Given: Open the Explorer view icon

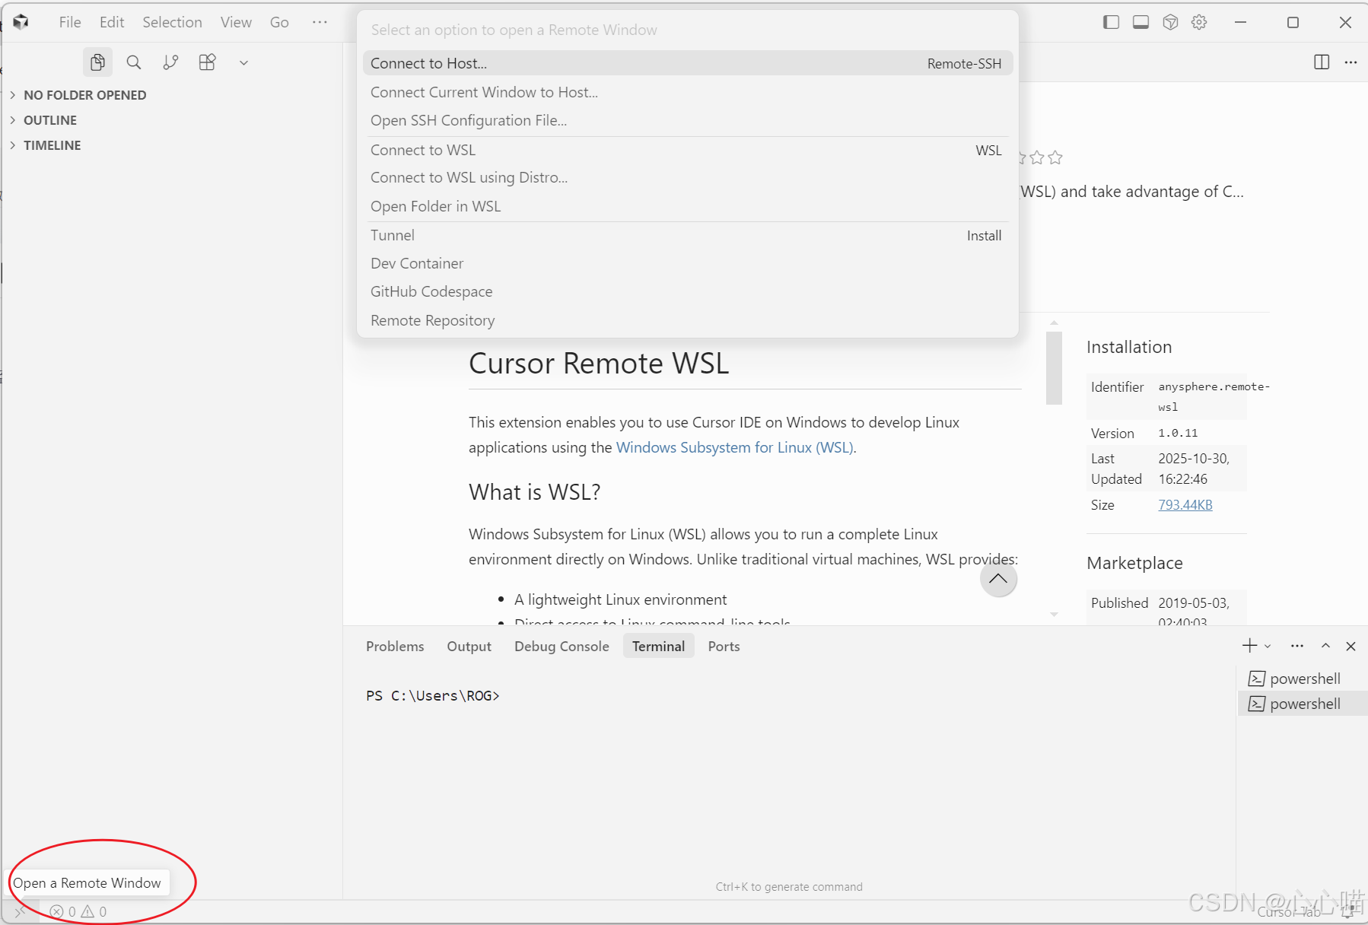Looking at the screenshot, I should [97, 62].
